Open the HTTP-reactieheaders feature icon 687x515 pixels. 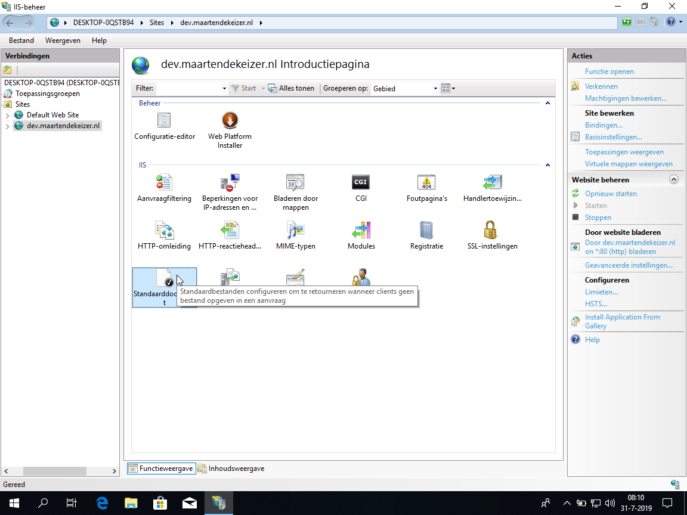click(x=230, y=230)
